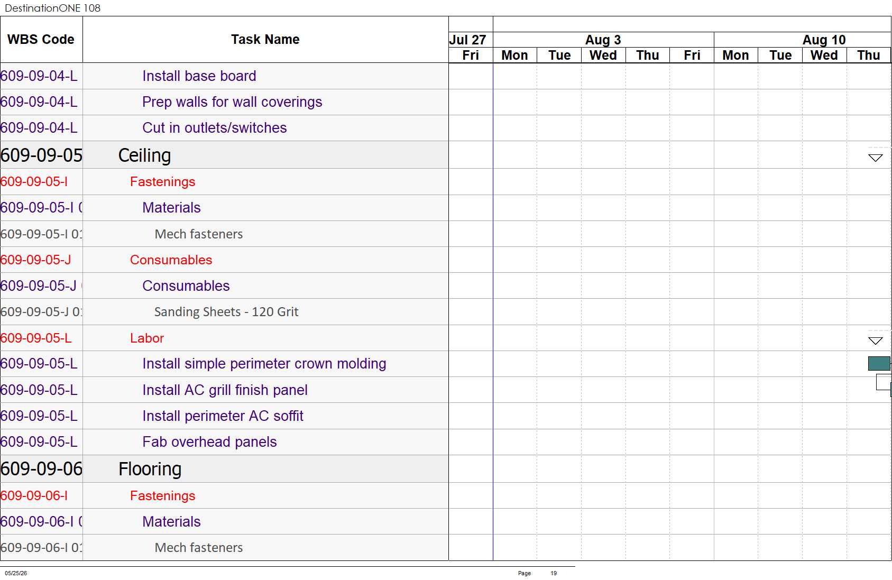Click the red Labor group row
Screen dimensions: 892x580
tap(224, 338)
